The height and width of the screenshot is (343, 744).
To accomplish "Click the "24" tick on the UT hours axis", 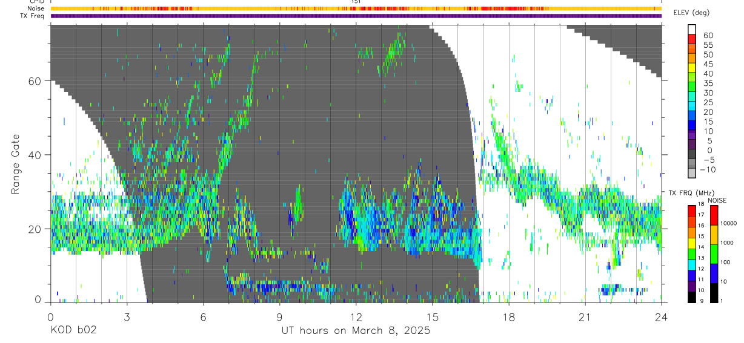I will 661,317.
